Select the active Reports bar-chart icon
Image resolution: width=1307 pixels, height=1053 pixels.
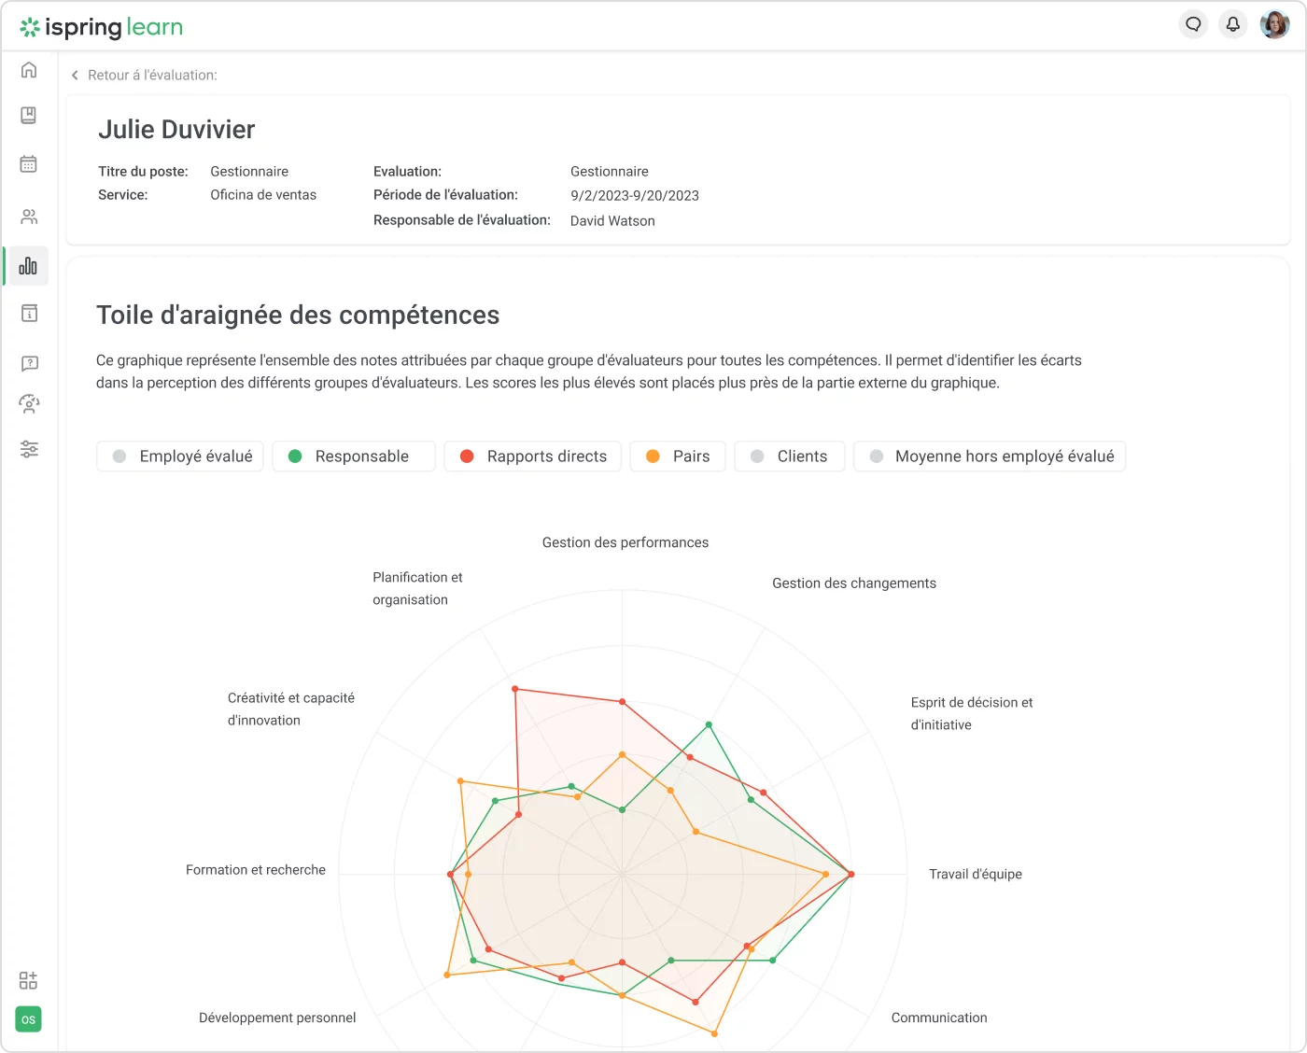[x=28, y=265]
